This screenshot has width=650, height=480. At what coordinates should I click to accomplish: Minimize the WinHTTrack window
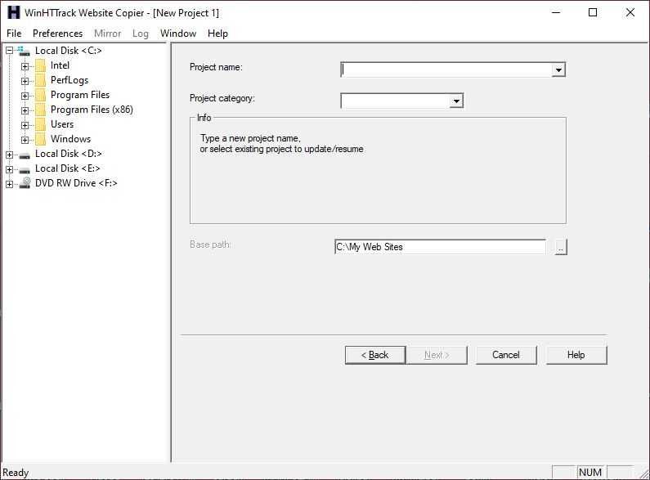(556, 12)
